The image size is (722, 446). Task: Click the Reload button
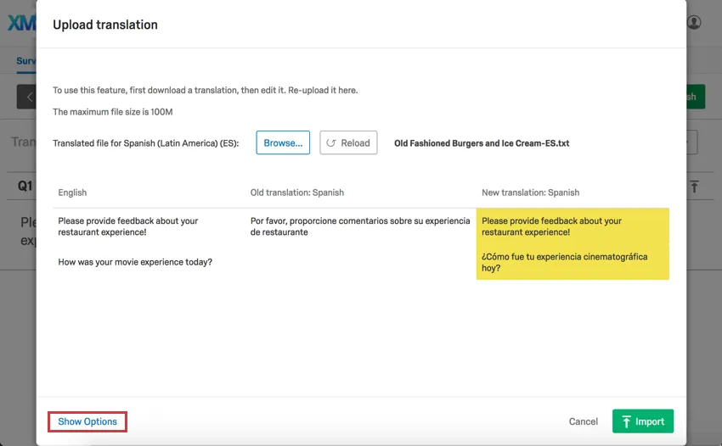click(348, 143)
